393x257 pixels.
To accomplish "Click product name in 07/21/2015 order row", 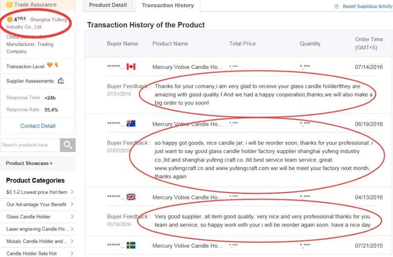I will click(187, 246).
